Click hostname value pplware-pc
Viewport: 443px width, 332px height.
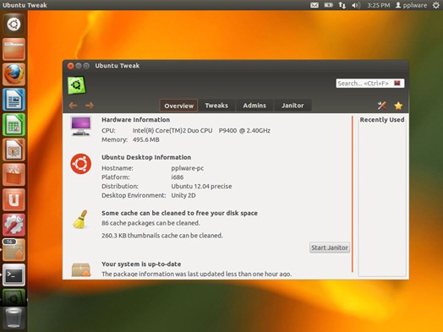pyautogui.click(x=188, y=168)
